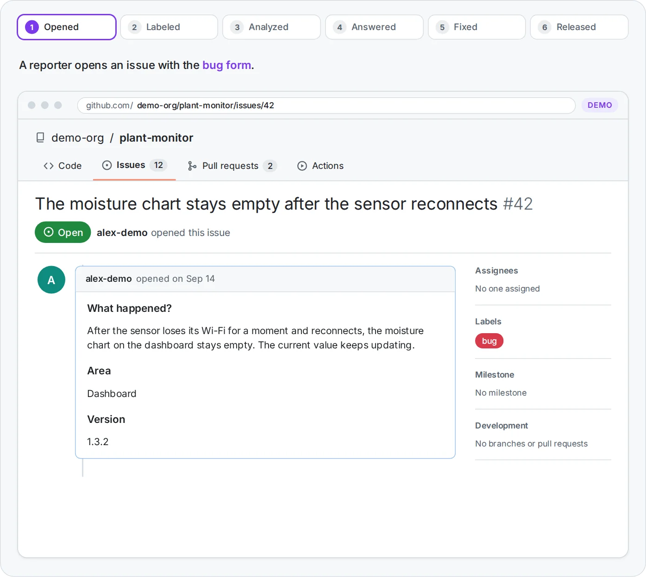Open the Actions tab
Image resolution: width=646 pixels, height=577 pixels.
(x=320, y=166)
